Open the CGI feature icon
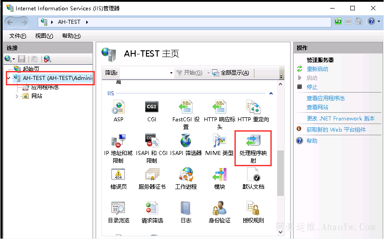384x239 pixels. 152,107
